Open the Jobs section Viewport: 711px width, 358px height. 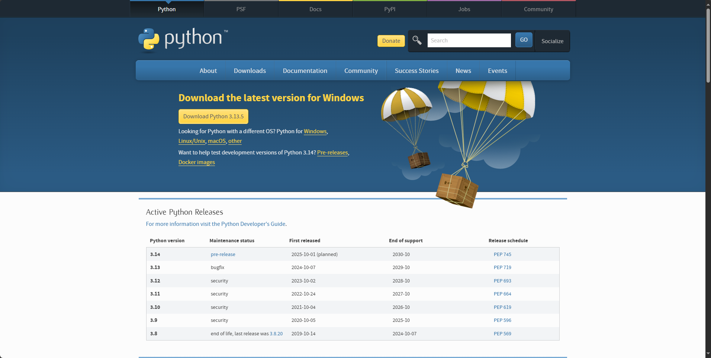[464, 9]
